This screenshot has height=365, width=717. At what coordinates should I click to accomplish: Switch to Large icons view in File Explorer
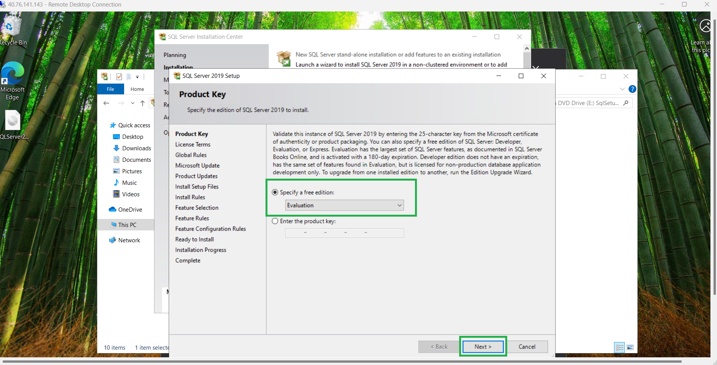click(630, 348)
